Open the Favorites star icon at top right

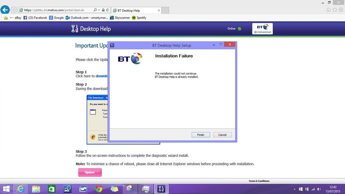(335, 10)
